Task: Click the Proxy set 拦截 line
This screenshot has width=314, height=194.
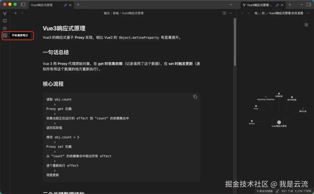Action: point(59,147)
